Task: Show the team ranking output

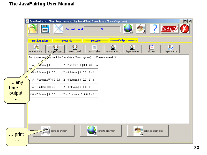Action: click(x=113, y=49)
